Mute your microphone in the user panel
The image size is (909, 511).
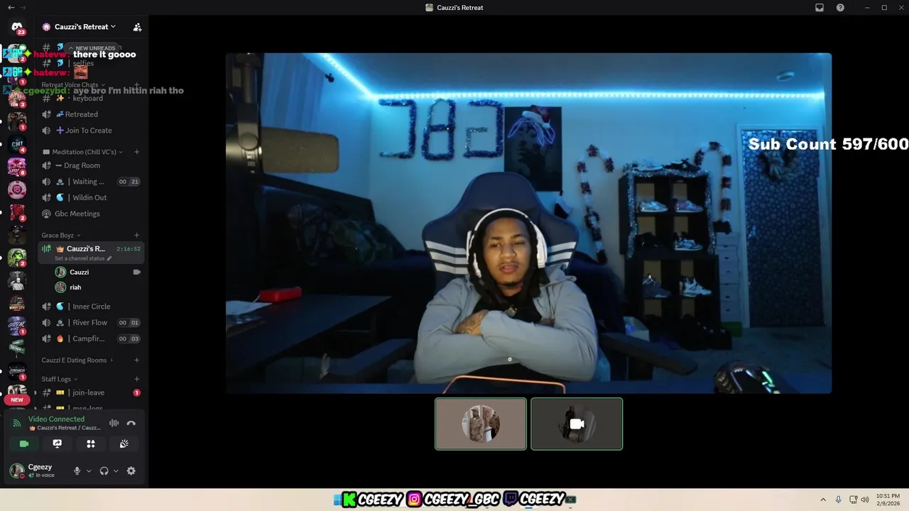click(77, 471)
